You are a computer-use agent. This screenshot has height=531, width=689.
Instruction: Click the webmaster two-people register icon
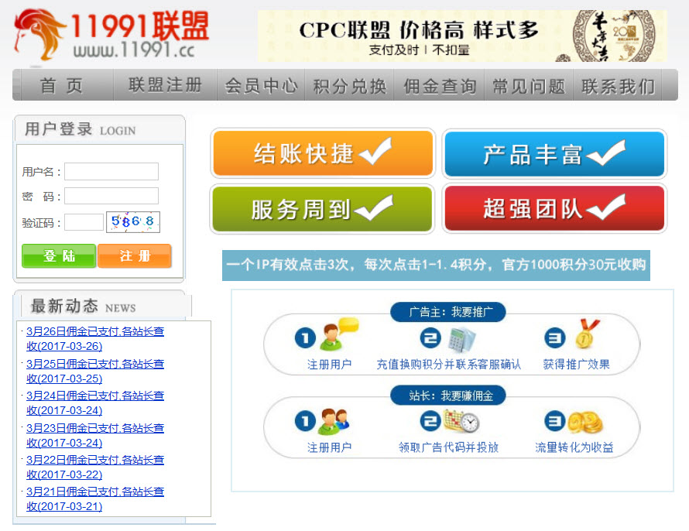point(334,421)
